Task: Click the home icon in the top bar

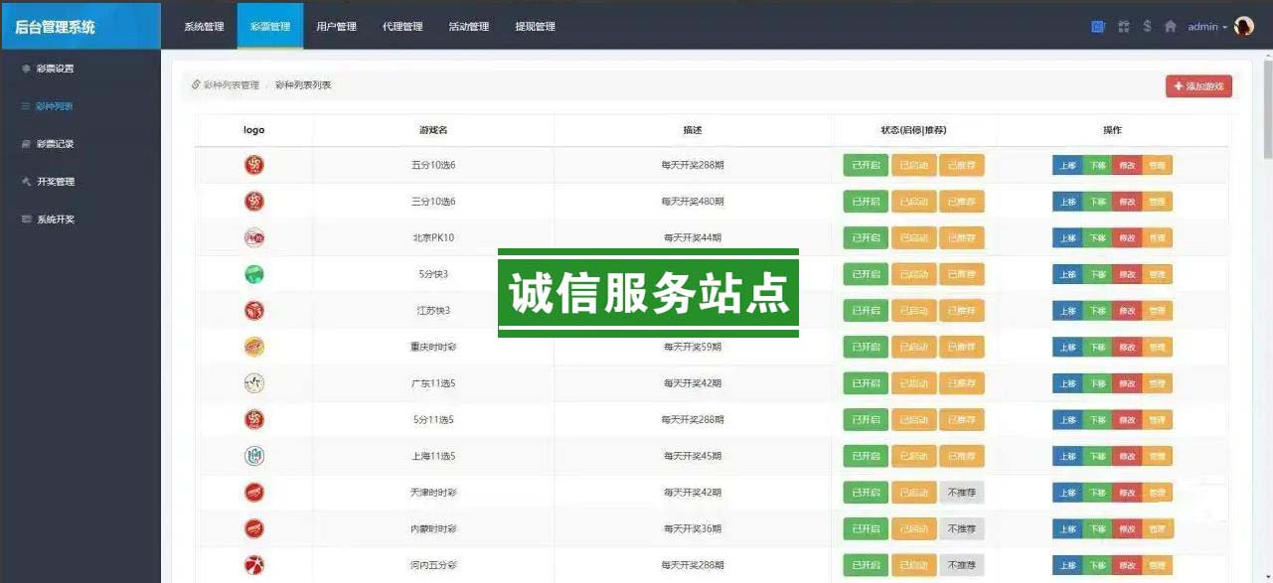Action: click(x=1171, y=27)
